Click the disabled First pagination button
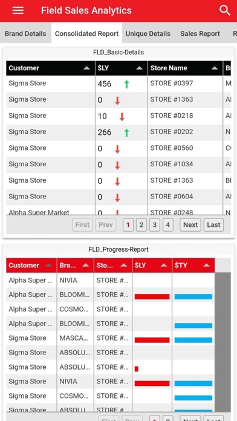 tap(82, 225)
